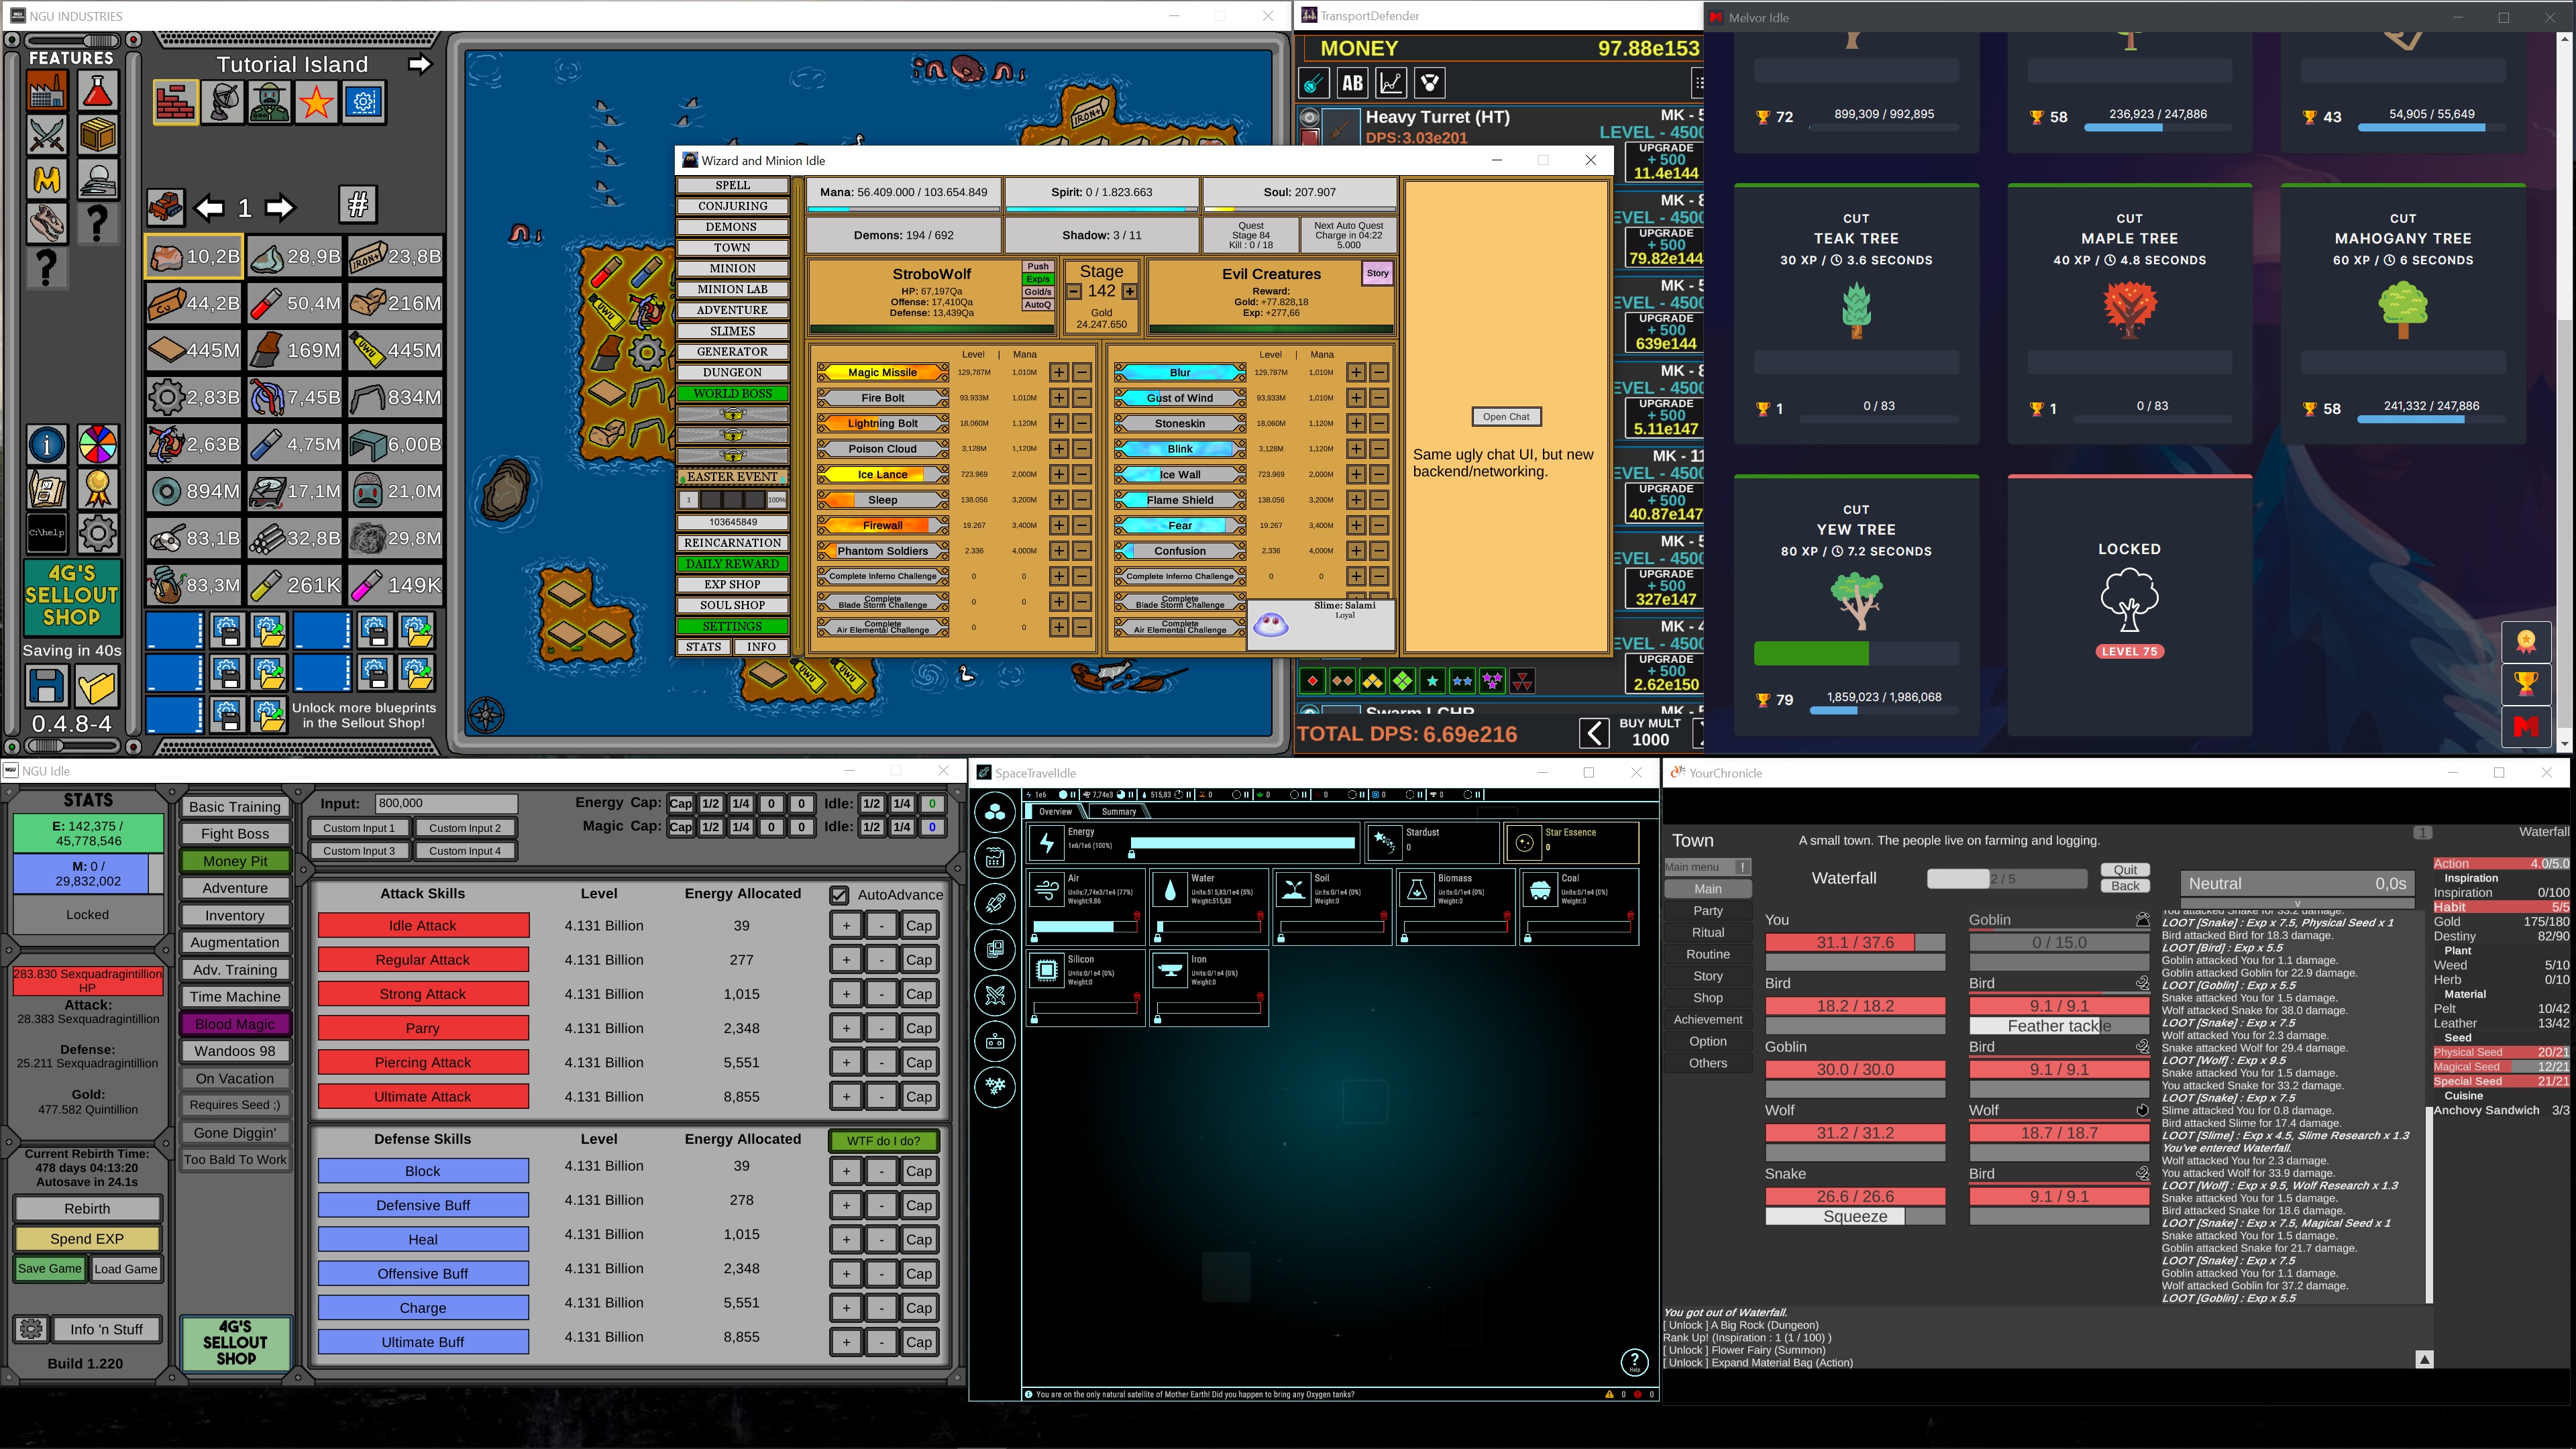Click the gear settings icon in NGU Idle
Viewport: 2576px width, 1449px height.
tap(31, 1329)
